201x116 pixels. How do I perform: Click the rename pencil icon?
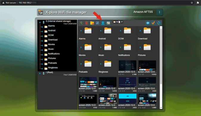click(x=97, y=23)
